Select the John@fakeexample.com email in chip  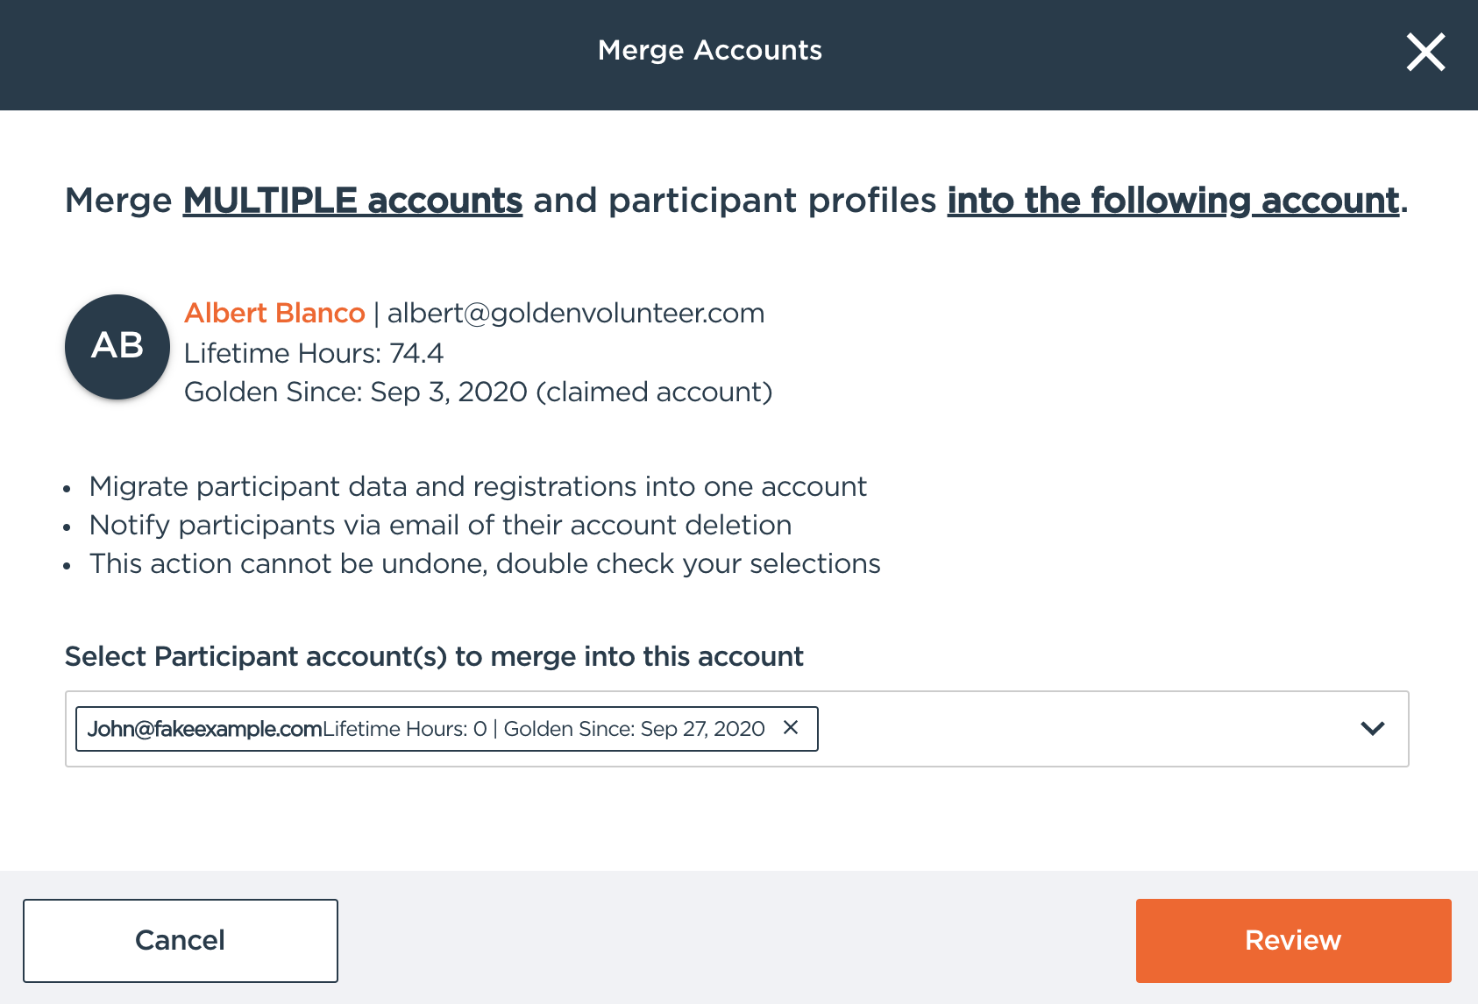coord(204,729)
